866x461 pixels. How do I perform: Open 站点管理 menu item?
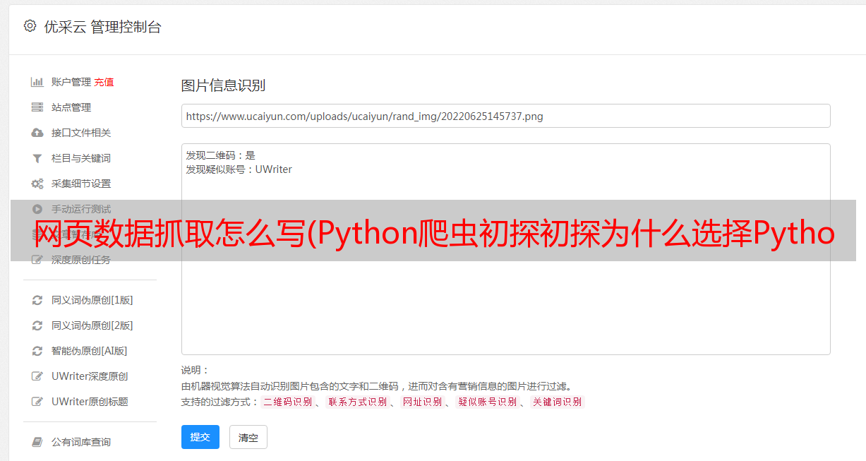tap(71, 107)
